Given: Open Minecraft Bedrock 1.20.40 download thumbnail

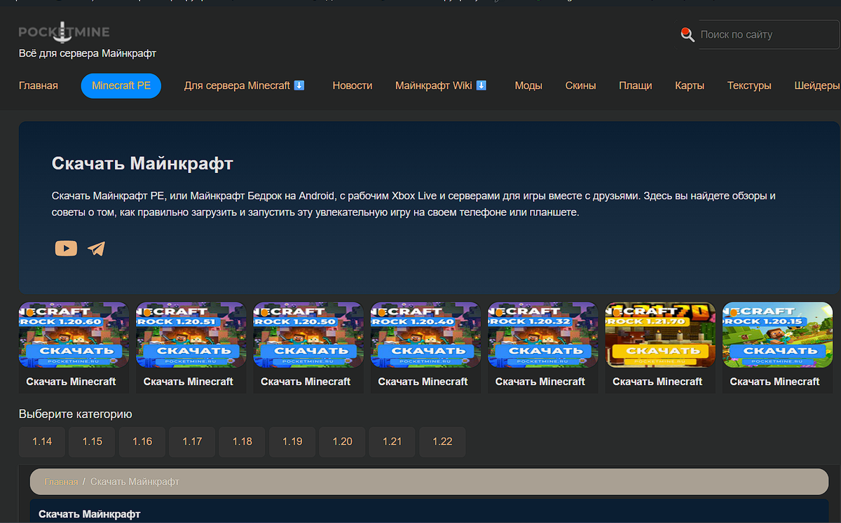Looking at the screenshot, I should coord(425,335).
